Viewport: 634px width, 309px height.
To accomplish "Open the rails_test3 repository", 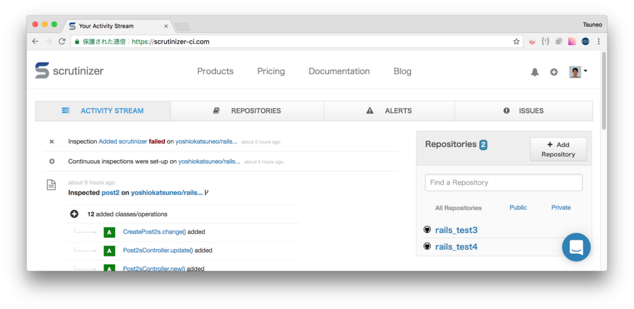I will pos(456,231).
